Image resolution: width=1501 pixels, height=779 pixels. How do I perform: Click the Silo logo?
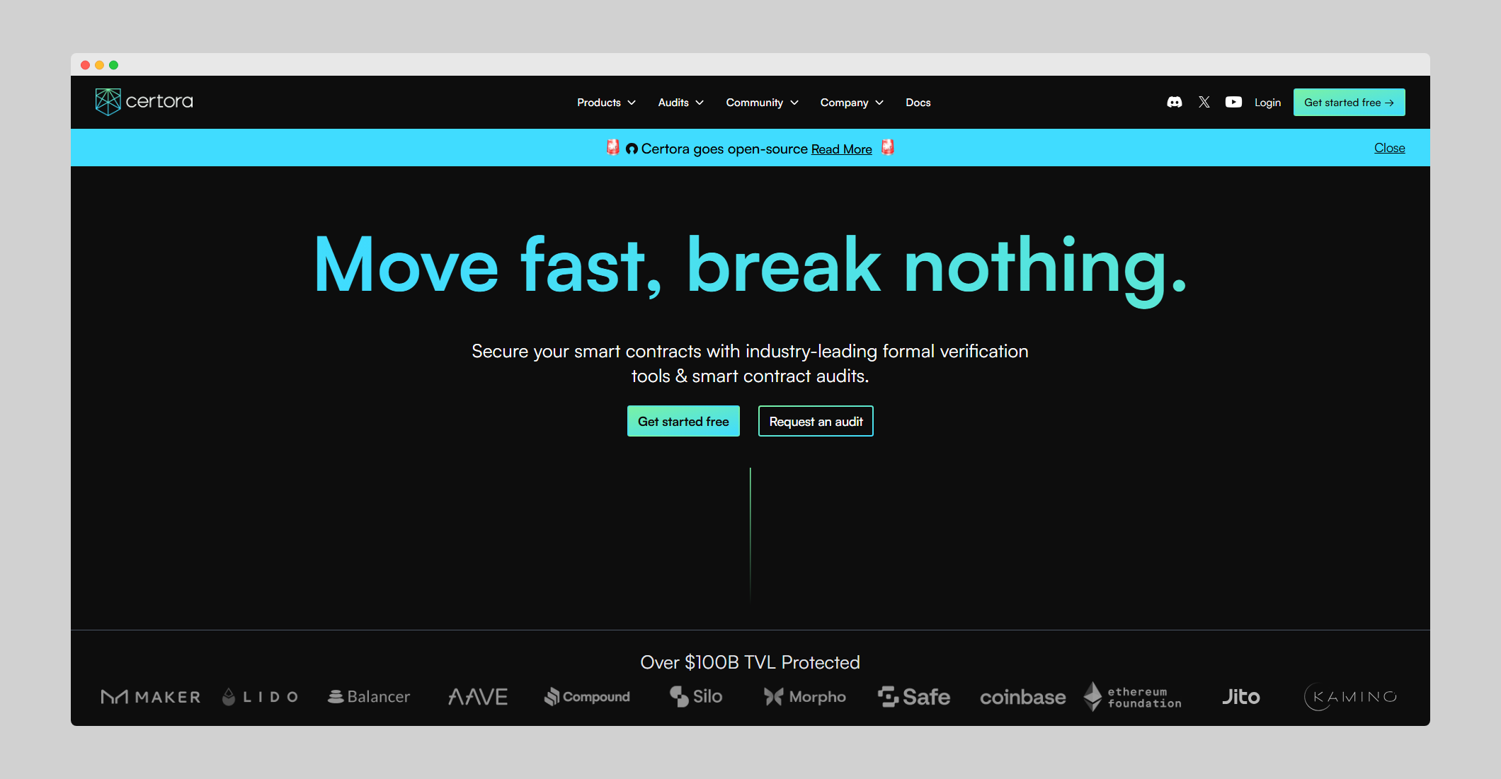[696, 697]
